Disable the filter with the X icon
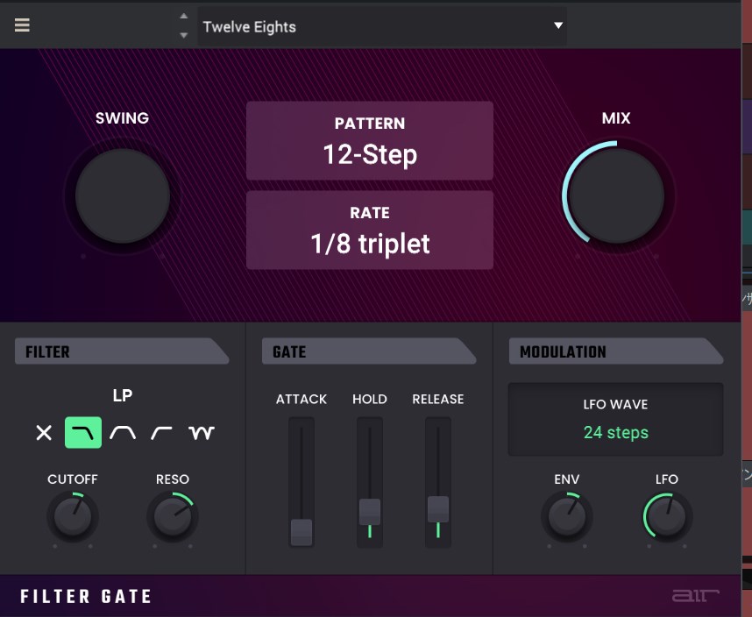 point(44,433)
